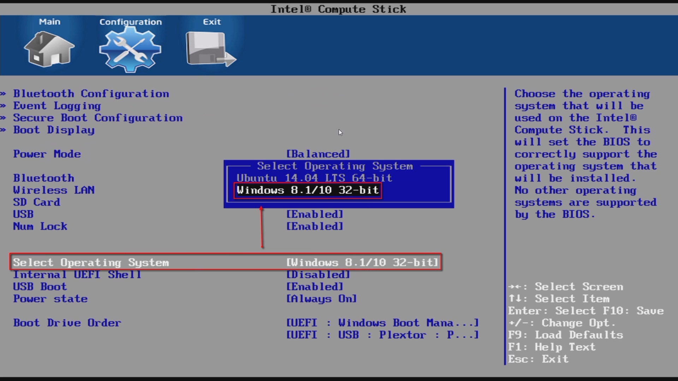
Task: Click the F1: Help Text hint
Action: coord(552,347)
